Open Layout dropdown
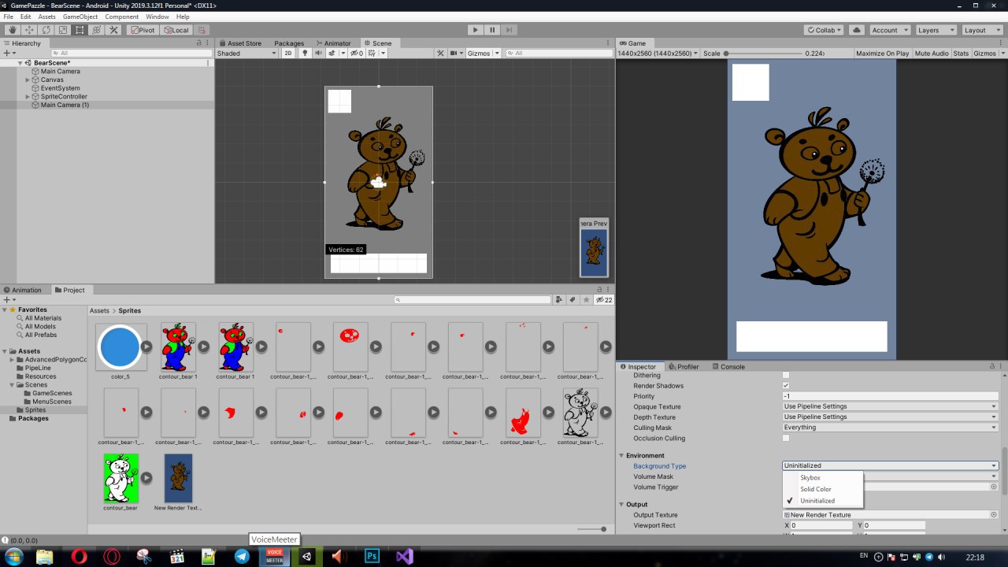Viewport: 1008px width, 567px height. [x=981, y=30]
